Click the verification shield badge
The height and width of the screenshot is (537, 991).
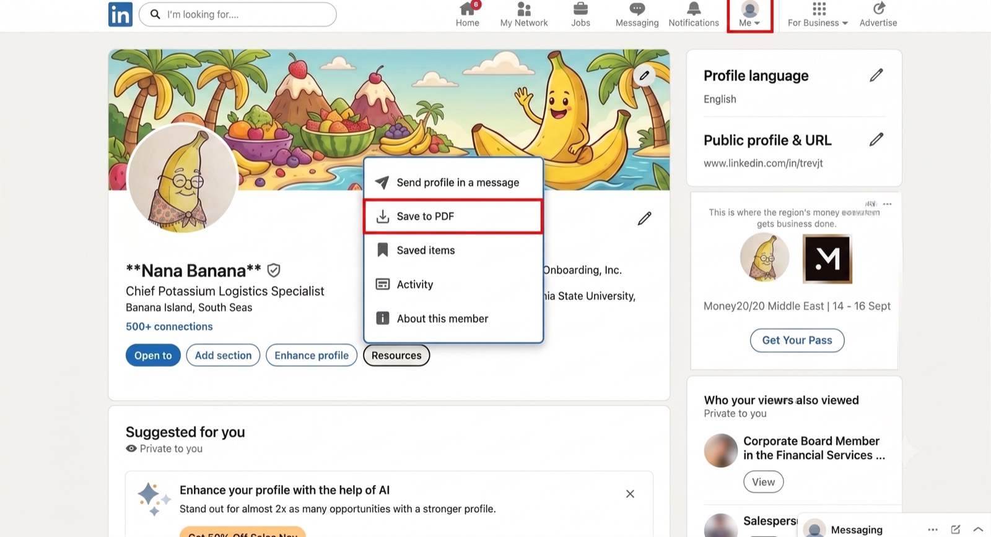[274, 270]
